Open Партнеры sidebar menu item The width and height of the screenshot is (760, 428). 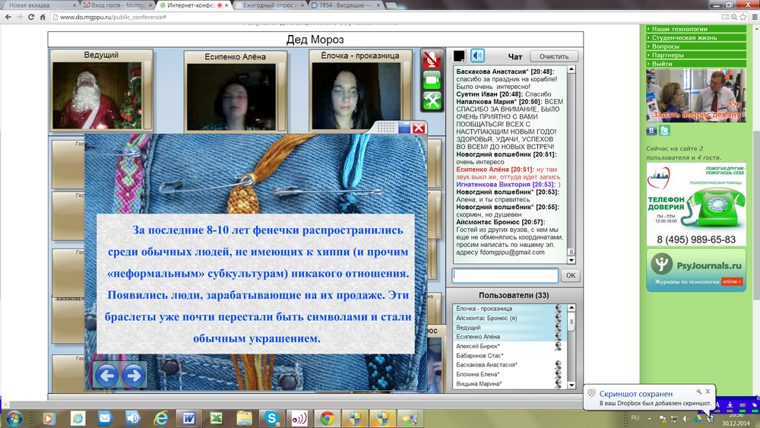point(696,55)
